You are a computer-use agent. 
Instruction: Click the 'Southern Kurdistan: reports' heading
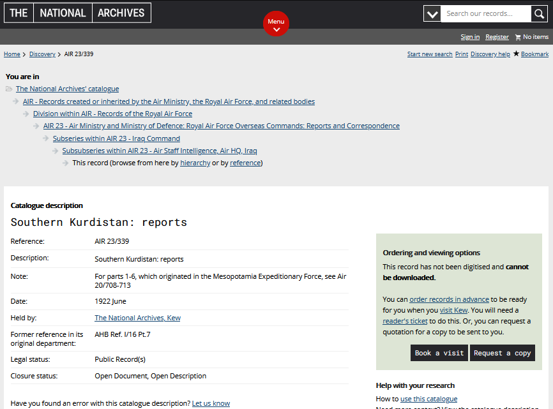pyautogui.click(x=99, y=222)
